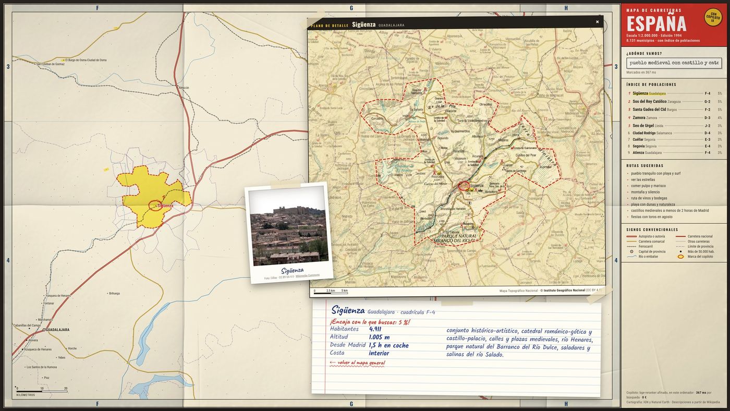Select Cuéllar in the index of towns
Image resolution: width=730 pixels, height=411 pixels.
point(675,140)
